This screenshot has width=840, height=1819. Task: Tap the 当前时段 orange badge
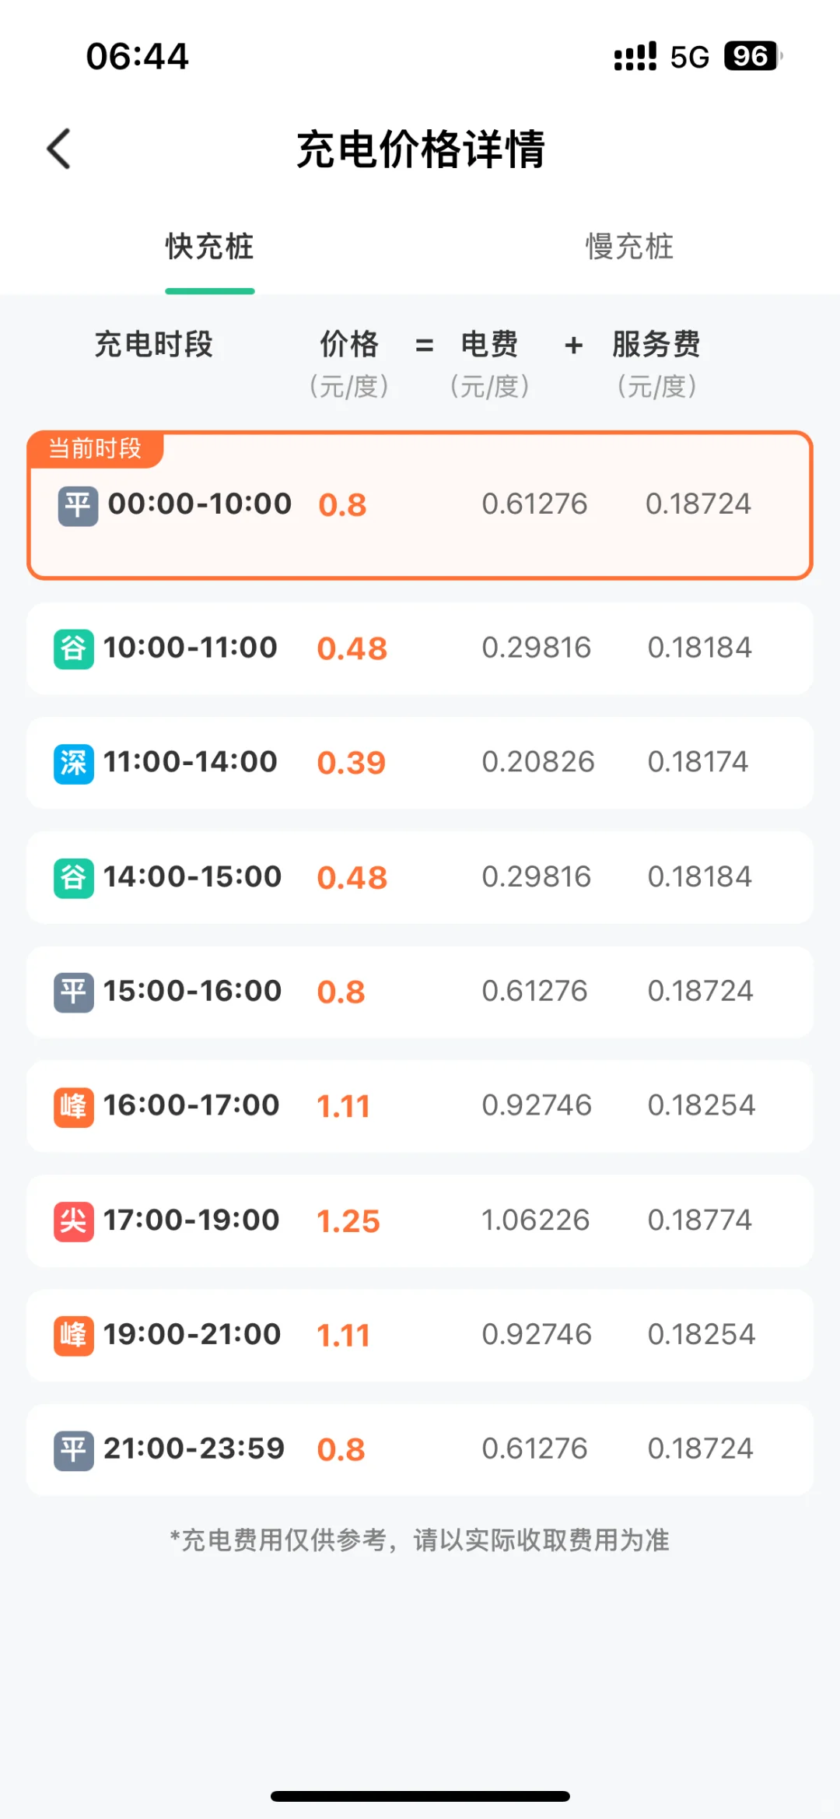pos(95,449)
